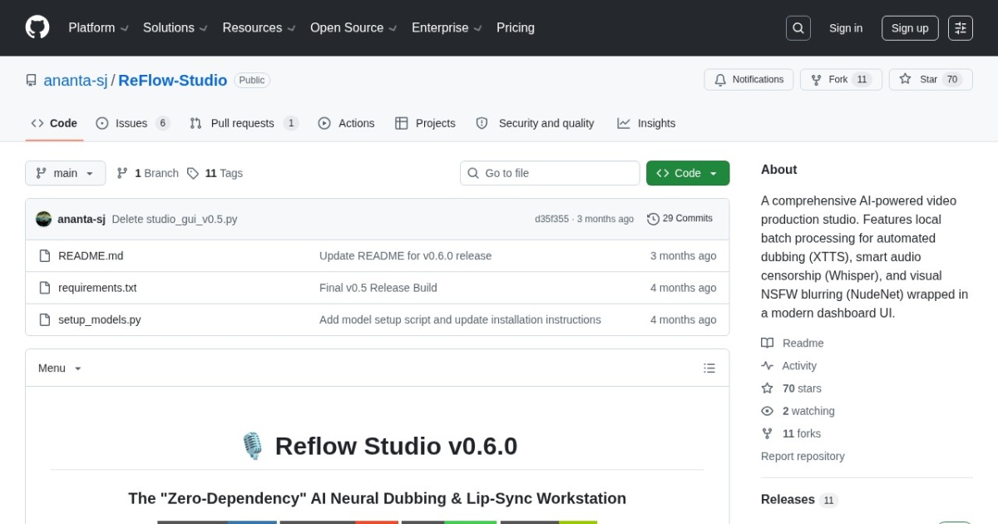Click the Sign in link
This screenshot has height=524, width=998.
pos(846,28)
